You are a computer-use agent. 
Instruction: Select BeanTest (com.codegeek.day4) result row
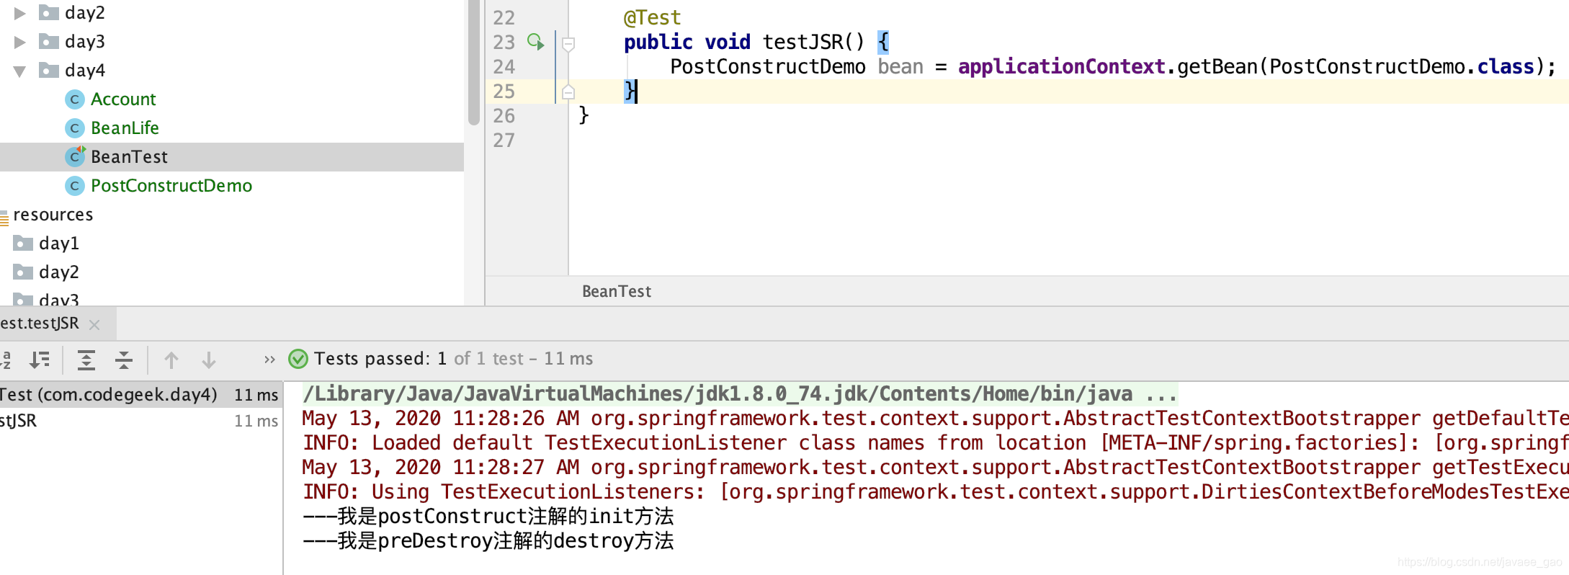[x=141, y=395]
